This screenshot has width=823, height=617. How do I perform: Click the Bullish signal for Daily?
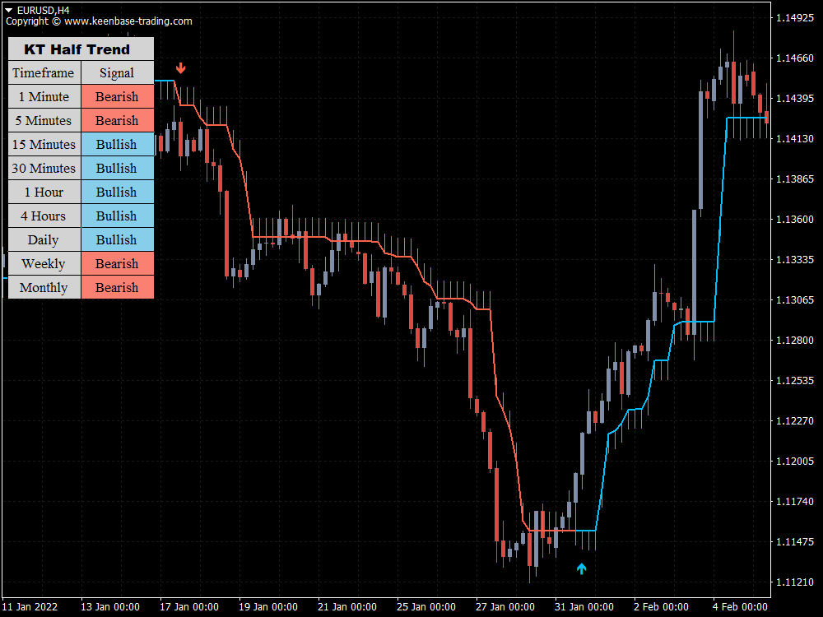point(118,239)
